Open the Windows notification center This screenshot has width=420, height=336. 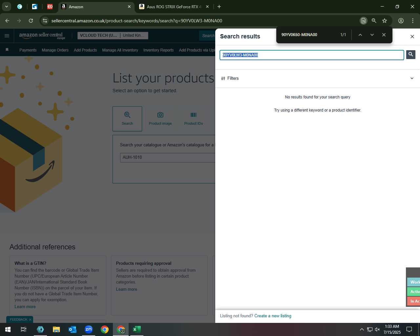pyautogui.click(x=409, y=329)
